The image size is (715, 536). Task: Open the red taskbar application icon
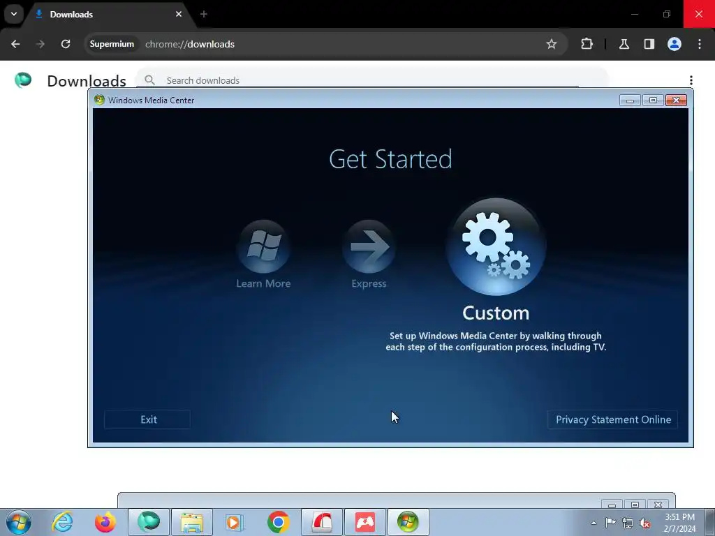click(x=321, y=522)
